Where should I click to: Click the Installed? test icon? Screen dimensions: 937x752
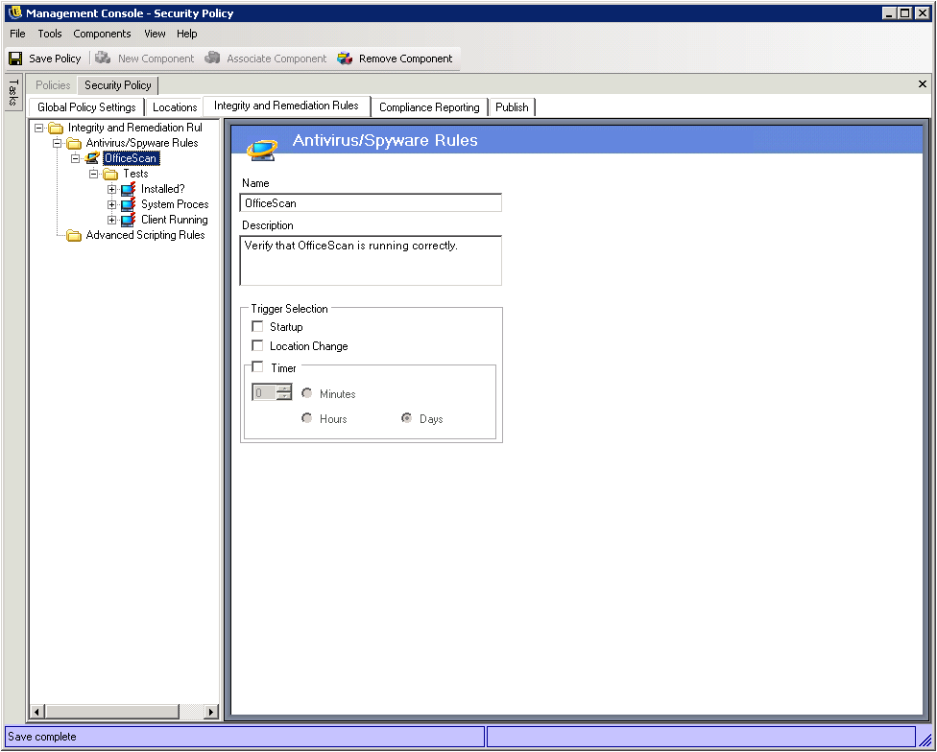pos(129,189)
